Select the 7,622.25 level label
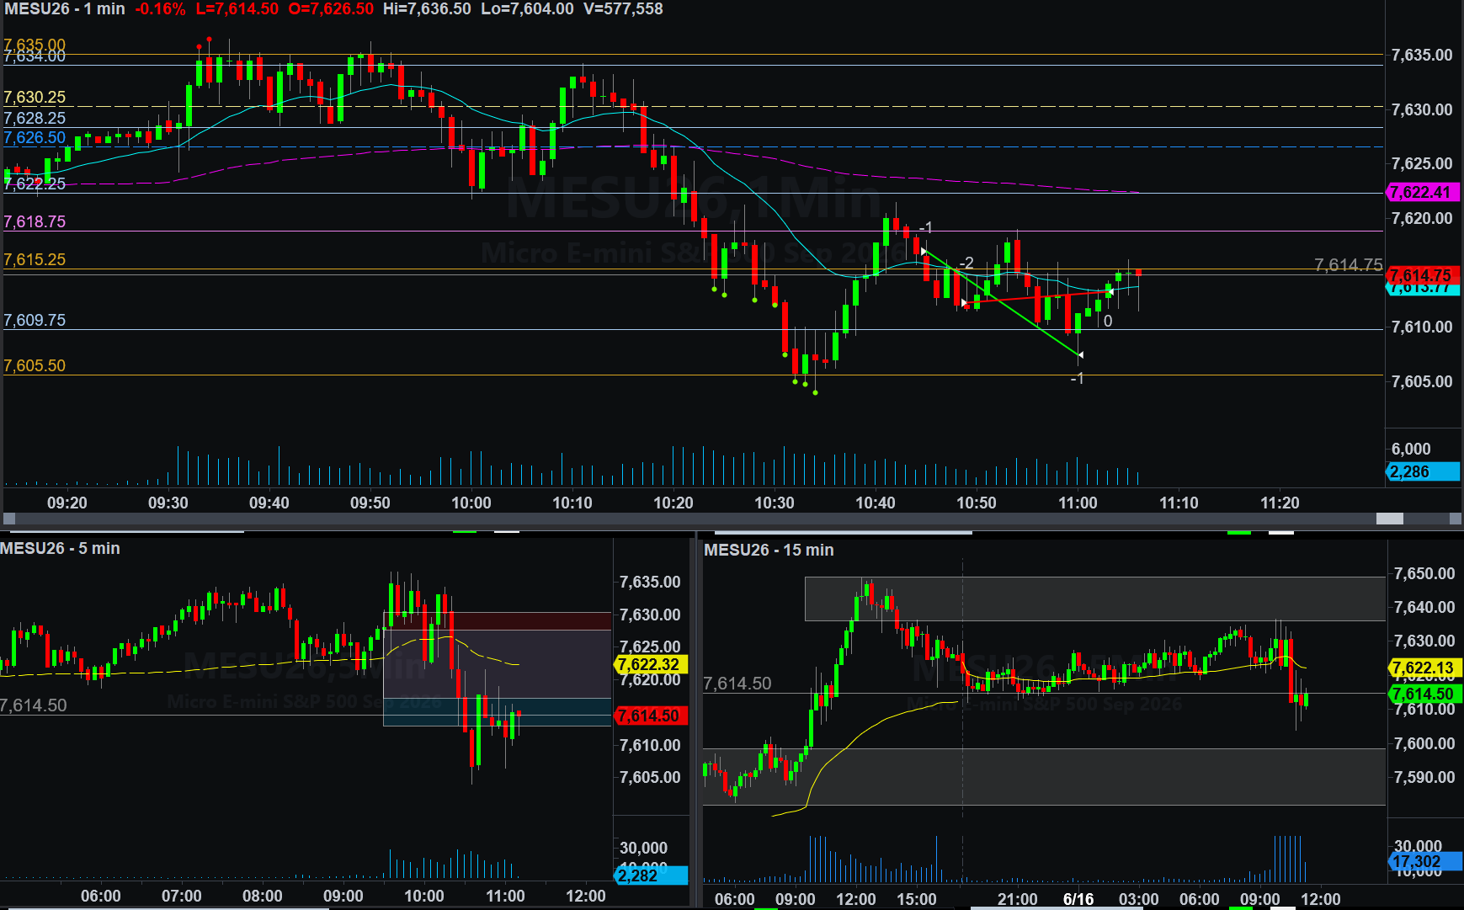The width and height of the screenshot is (1464, 910). [x=35, y=184]
